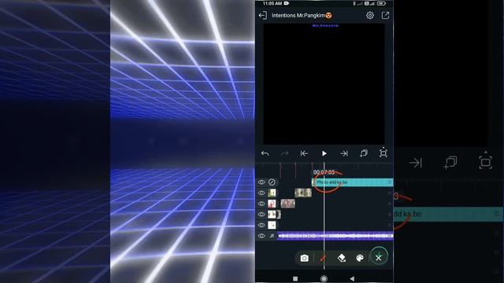Close the drawing toolbar with the X
This screenshot has height=283, width=504.
[379, 257]
